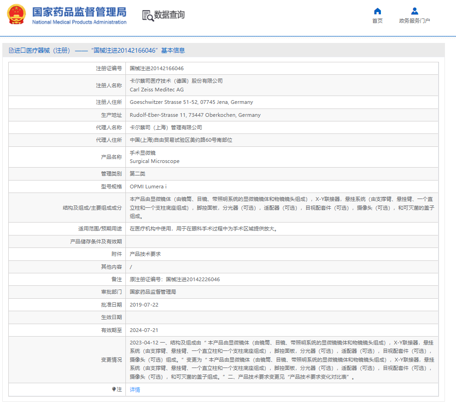
Task: Click the 适用范围/预期用途 label
Action: pyautogui.click(x=100, y=229)
